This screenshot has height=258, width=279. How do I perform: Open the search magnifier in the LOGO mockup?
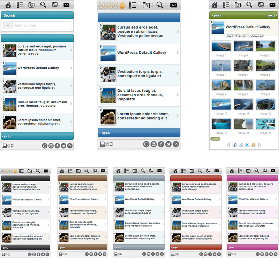(x=160, y=5)
